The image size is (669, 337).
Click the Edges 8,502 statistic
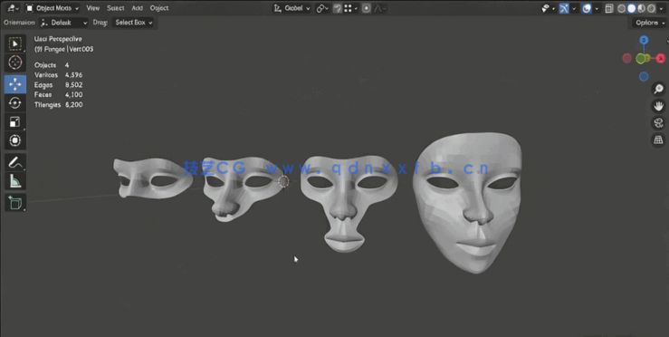[x=59, y=85]
